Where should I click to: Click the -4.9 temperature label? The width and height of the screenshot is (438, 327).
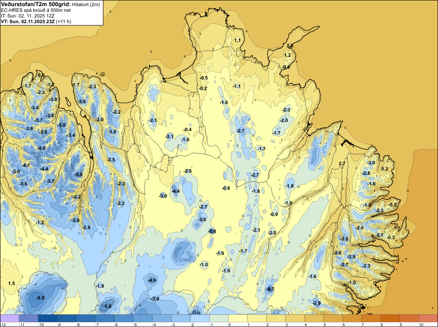[152, 280]
